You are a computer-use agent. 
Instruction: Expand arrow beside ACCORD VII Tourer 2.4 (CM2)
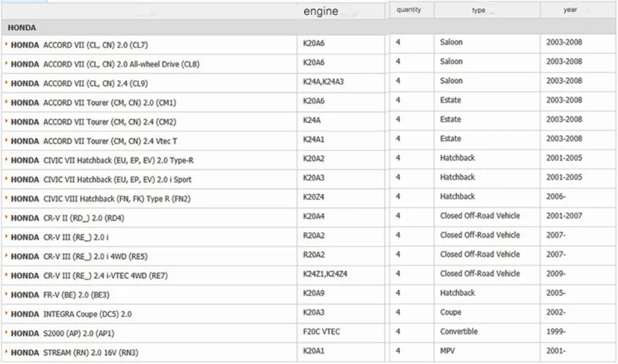pos(6,121)
